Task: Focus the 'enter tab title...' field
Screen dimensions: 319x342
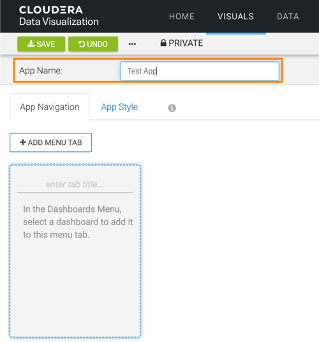Action: 75,184
